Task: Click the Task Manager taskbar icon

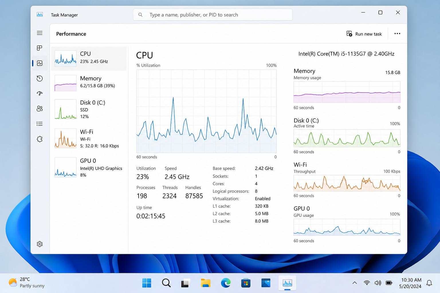Action: pyautogui.click(x=287, y=283)
